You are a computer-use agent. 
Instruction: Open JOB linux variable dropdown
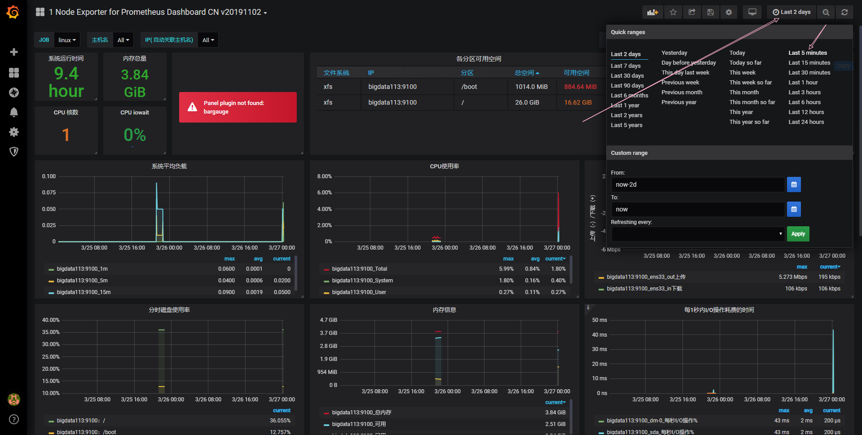coord(67,40)
